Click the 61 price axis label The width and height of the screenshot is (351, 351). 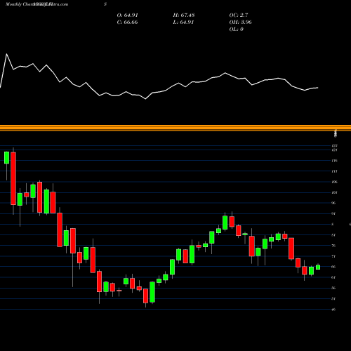(333, 277)
